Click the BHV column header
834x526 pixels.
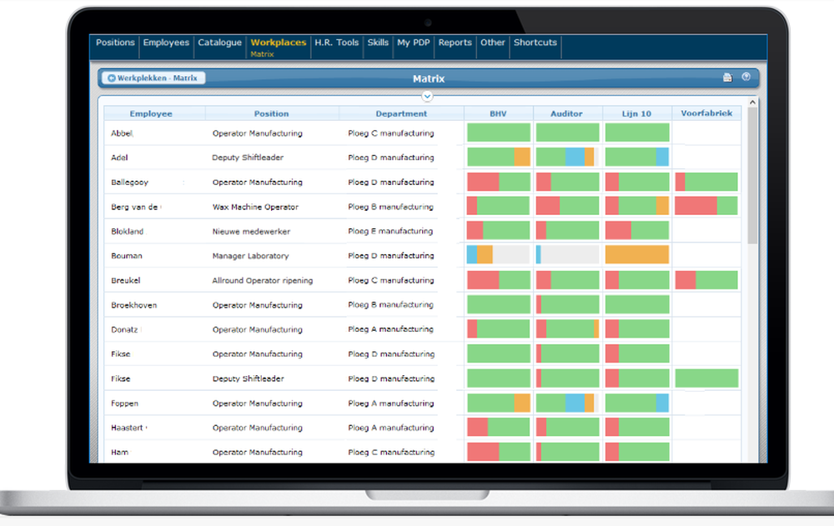point(499,114)
